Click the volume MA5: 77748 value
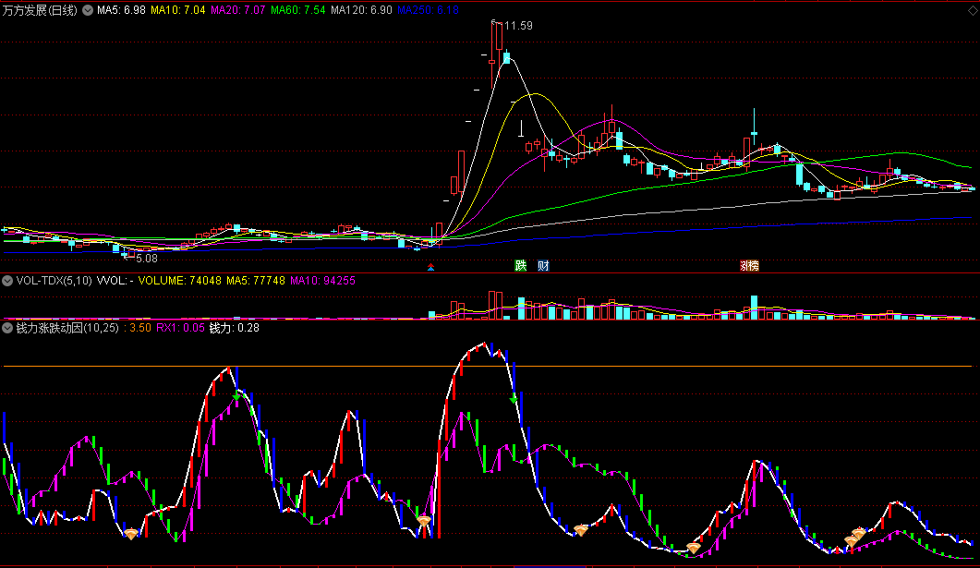 click(256, 281)
